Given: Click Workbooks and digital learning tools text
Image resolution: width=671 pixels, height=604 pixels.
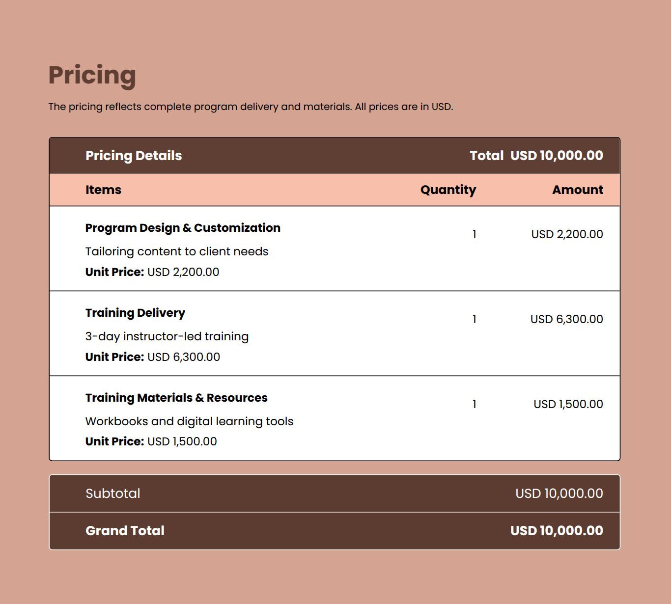Looking at the screenshot, I should point(189,421).
